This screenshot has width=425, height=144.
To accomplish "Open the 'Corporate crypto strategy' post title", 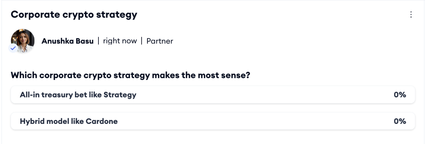I will click(x=74, y=15).
